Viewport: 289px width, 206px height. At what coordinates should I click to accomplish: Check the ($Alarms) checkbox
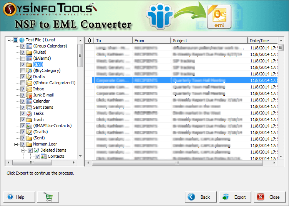(x=23, y=58)
